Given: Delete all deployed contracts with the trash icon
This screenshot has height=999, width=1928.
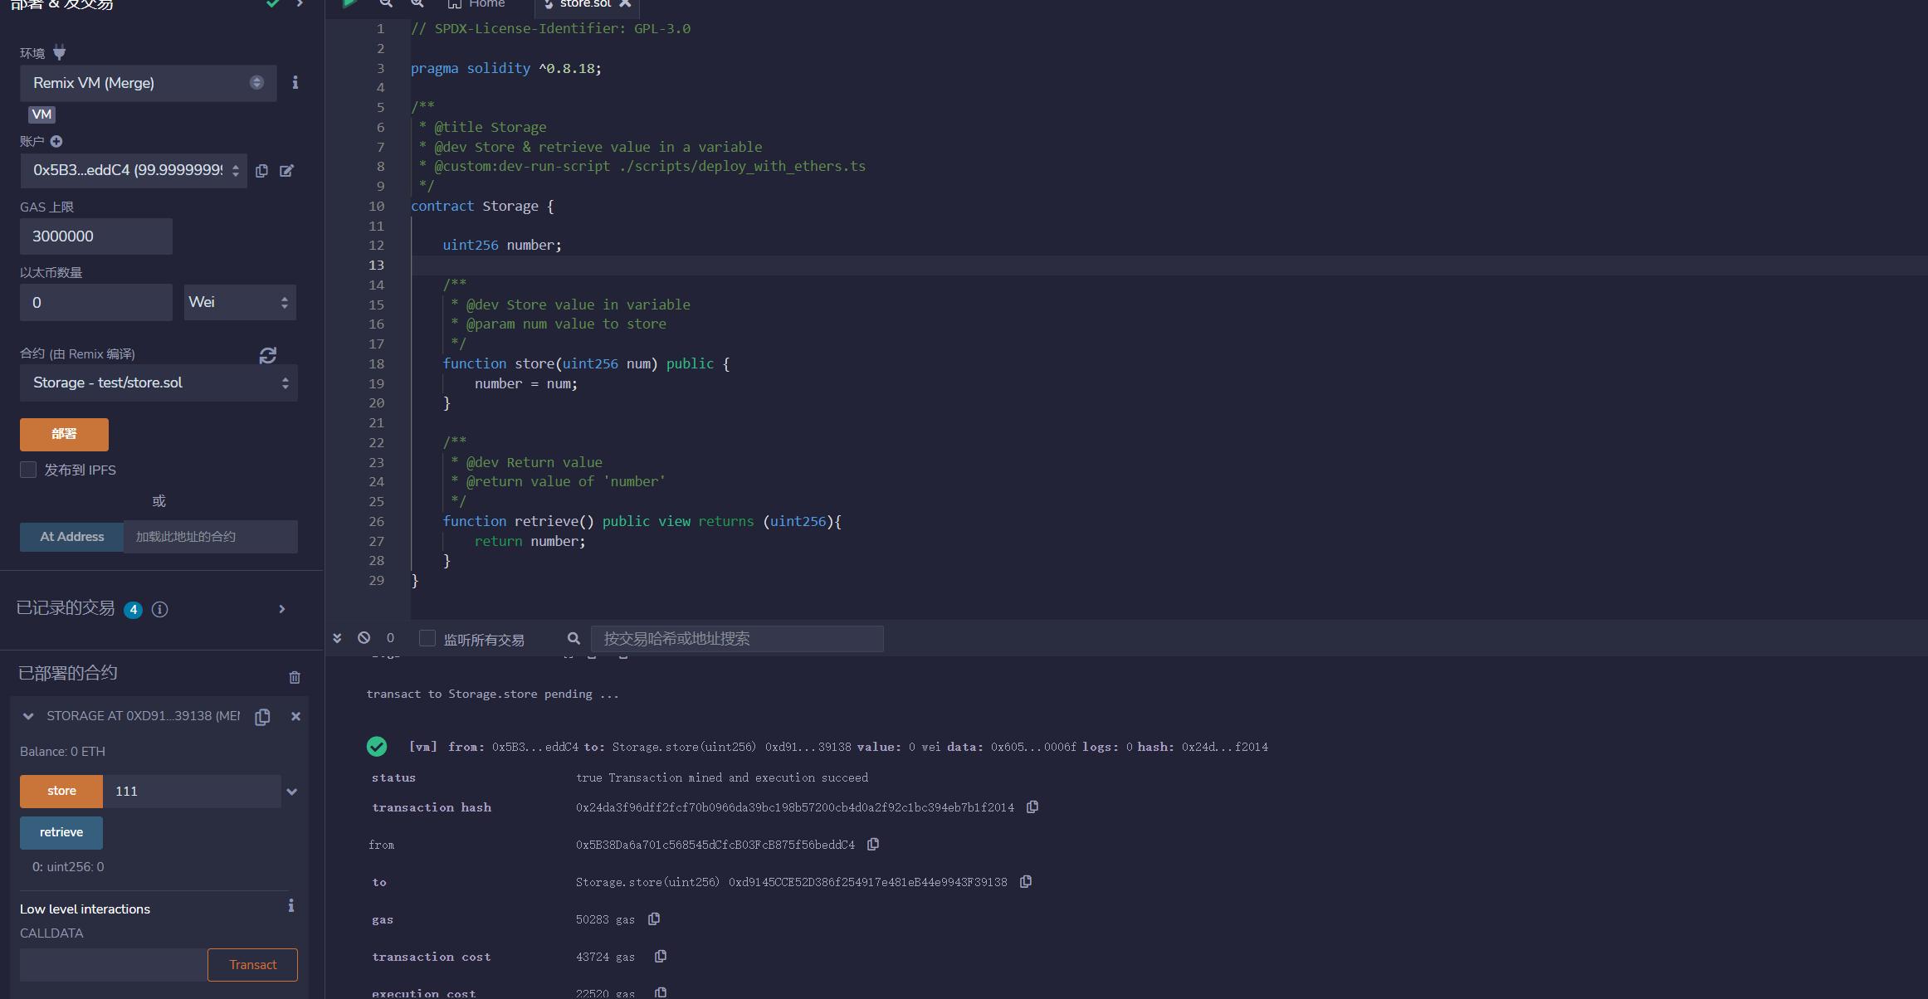Looking at the screenshot, I should coord(295,677).
